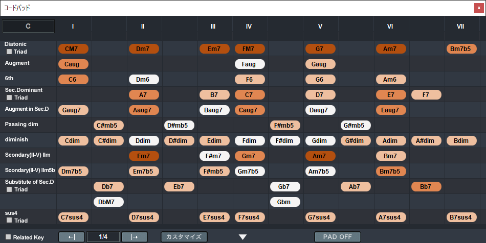The image size is (486, 243).
Task: Select the C#mb5 passing dim pad
Action: [108, 126]
